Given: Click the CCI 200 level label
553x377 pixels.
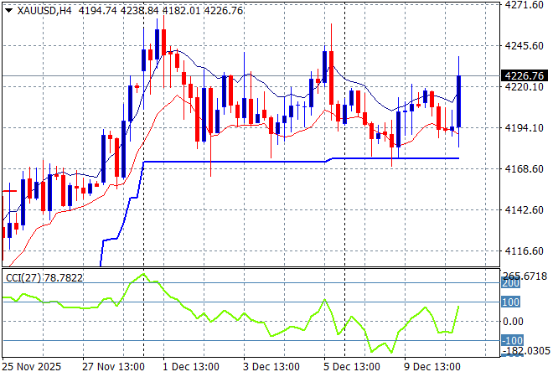Looking at the screenshot, I should pos(512,285).
